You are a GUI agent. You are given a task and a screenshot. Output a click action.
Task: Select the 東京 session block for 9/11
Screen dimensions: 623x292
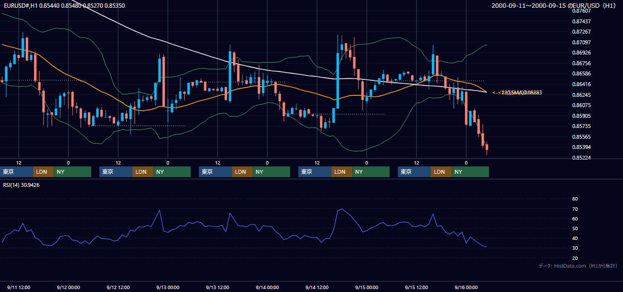(17, 172)
